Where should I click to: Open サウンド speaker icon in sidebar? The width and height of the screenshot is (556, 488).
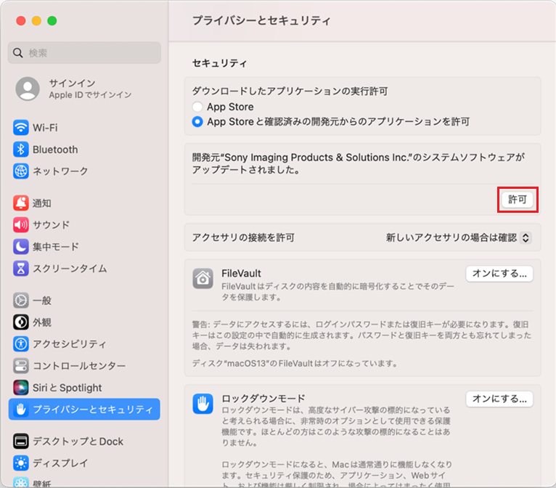pyautogui.click(x=21, y=225)
